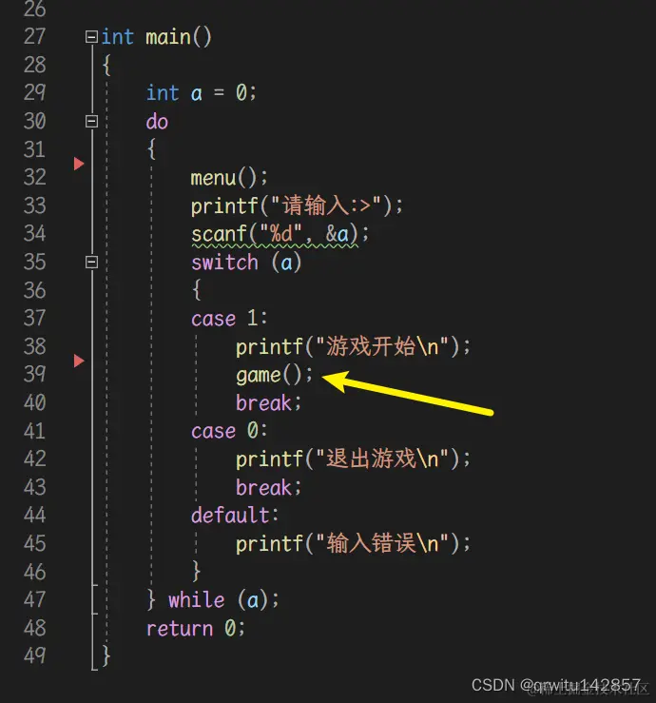Click the while (a); condition
The height and width of the screenshot is (703, 656).
(223, 600)
